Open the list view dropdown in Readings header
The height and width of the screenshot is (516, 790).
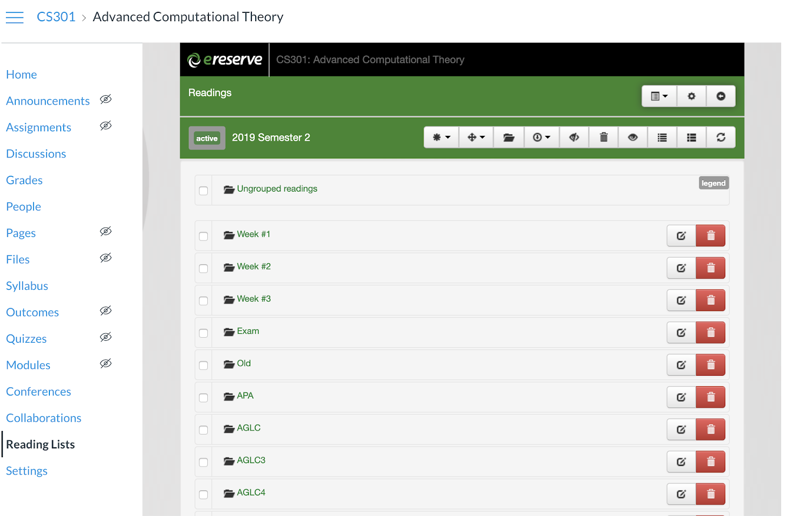point(659,96)
